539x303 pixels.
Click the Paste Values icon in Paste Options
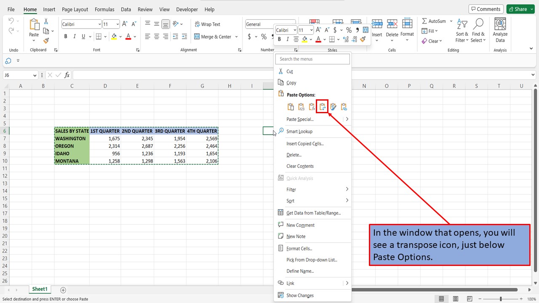pyautogui.click(x=301, y=106)
